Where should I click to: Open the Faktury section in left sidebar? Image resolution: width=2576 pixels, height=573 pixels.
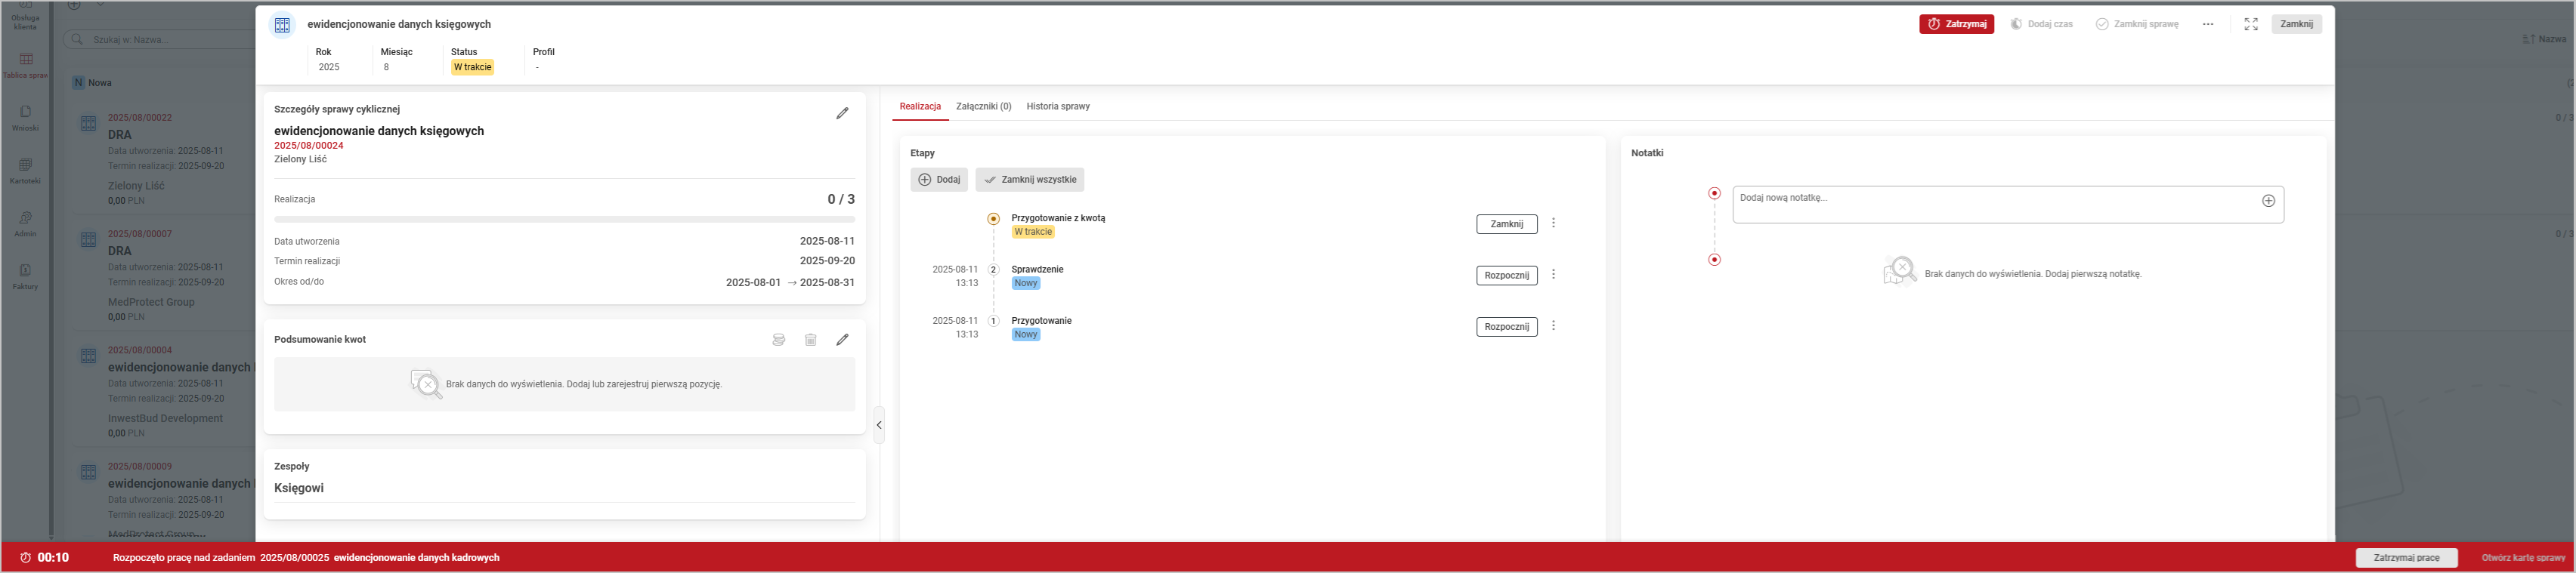[25, 276]
